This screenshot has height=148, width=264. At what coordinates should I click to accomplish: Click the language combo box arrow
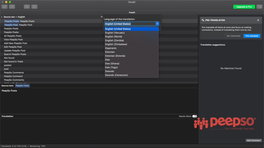pos(157,24)
